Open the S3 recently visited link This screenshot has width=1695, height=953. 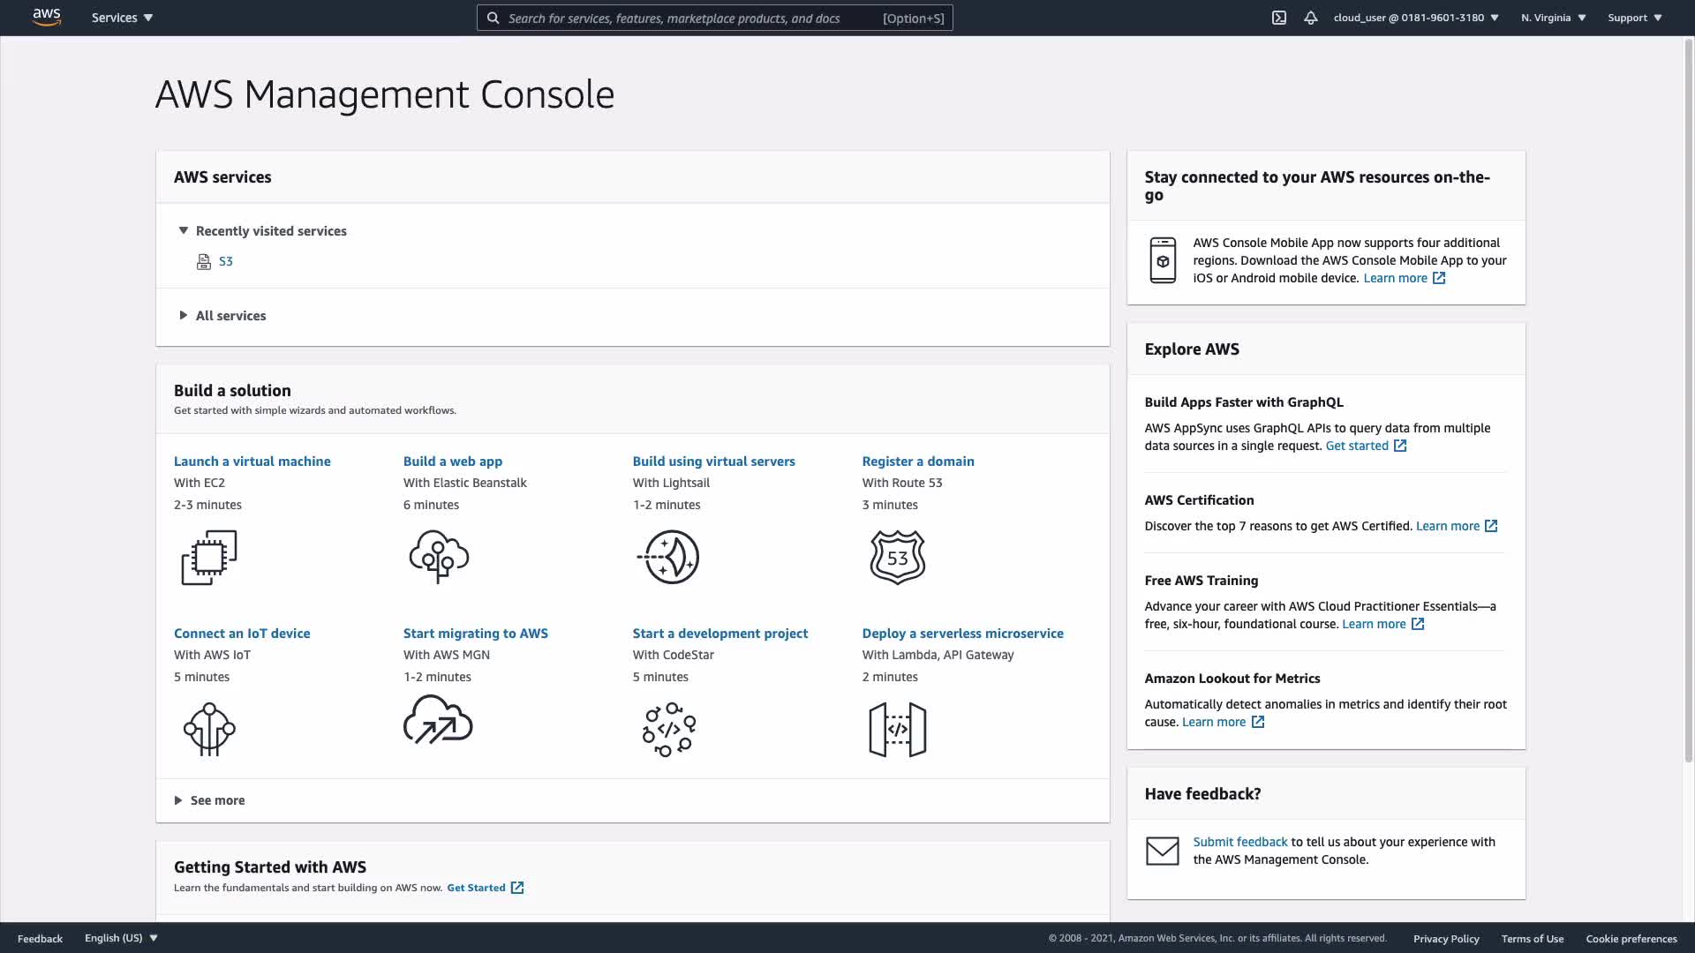pos(226,261)
